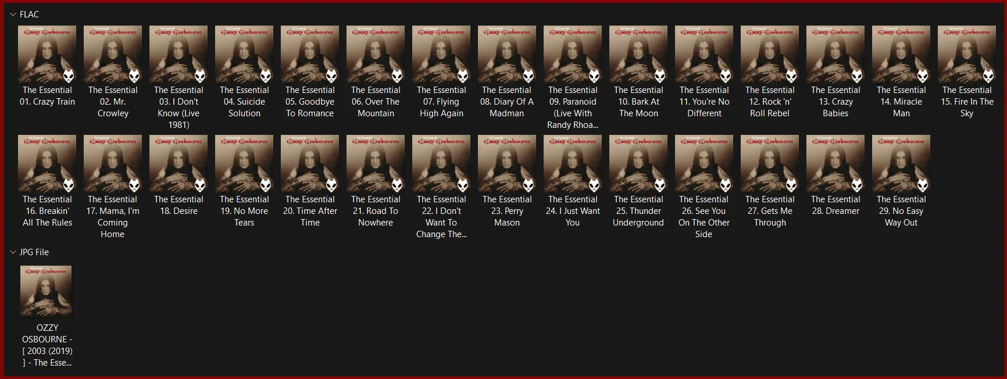Click the FLAC group header label

coord(29,15)
